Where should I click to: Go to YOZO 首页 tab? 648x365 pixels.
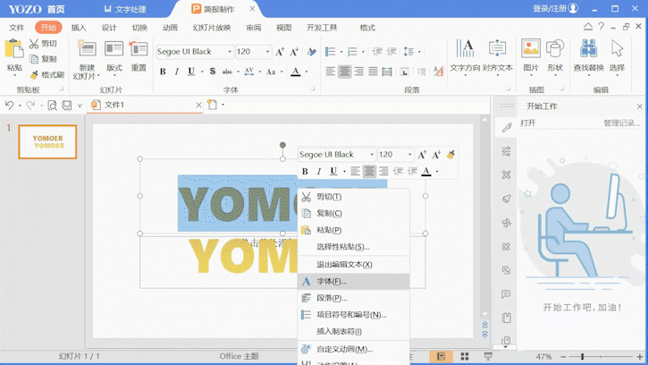[x=37, y=9]
